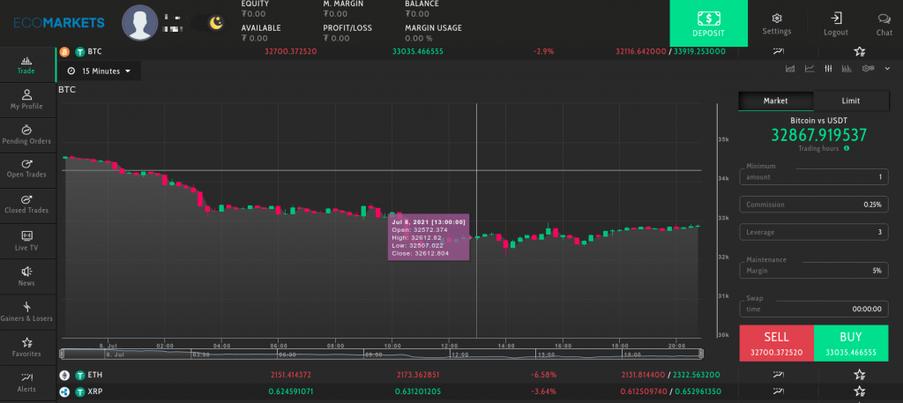The width and height of the screenshot is (903, 403).
Task: Set price alert for BTC row
Action: pos(779,51)
